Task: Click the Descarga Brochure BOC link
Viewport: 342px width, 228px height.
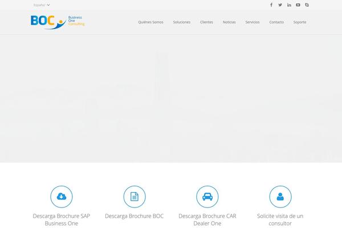Action: click(135, 216)
